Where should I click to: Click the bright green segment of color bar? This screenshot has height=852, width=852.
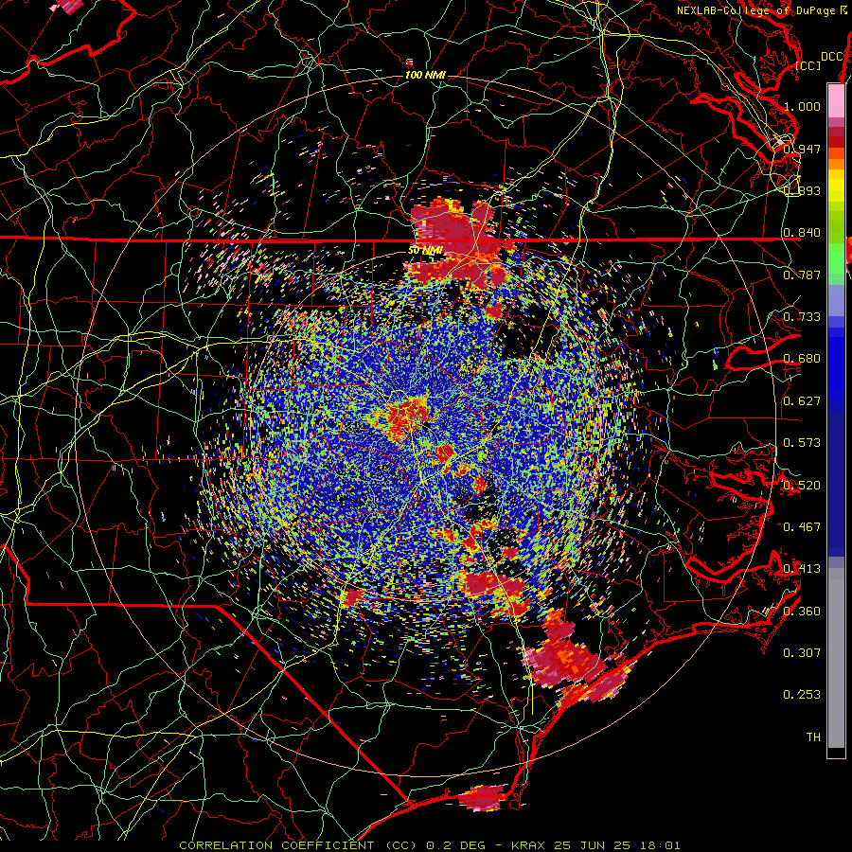pyautogui.click(x=836, y=257)
